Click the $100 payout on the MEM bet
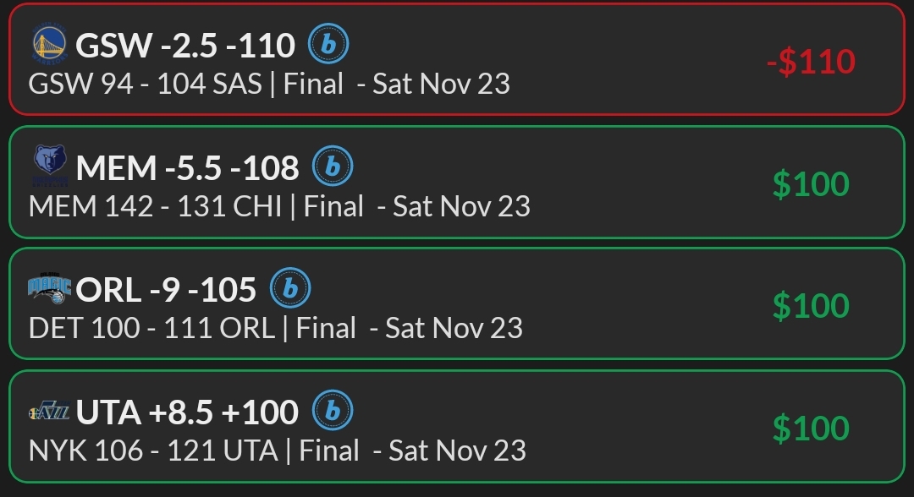 pos(811,184)
